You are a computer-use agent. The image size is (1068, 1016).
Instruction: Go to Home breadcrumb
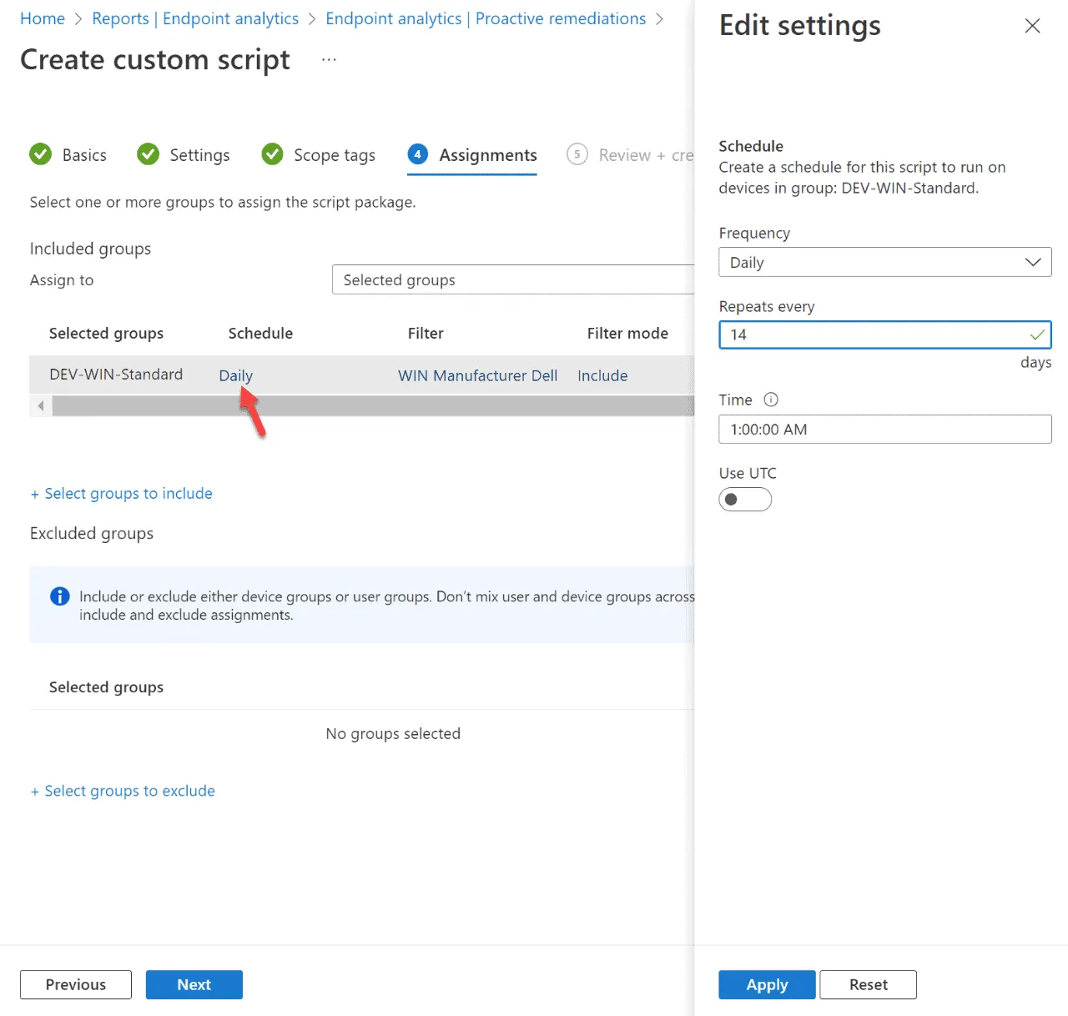point(43,18)
